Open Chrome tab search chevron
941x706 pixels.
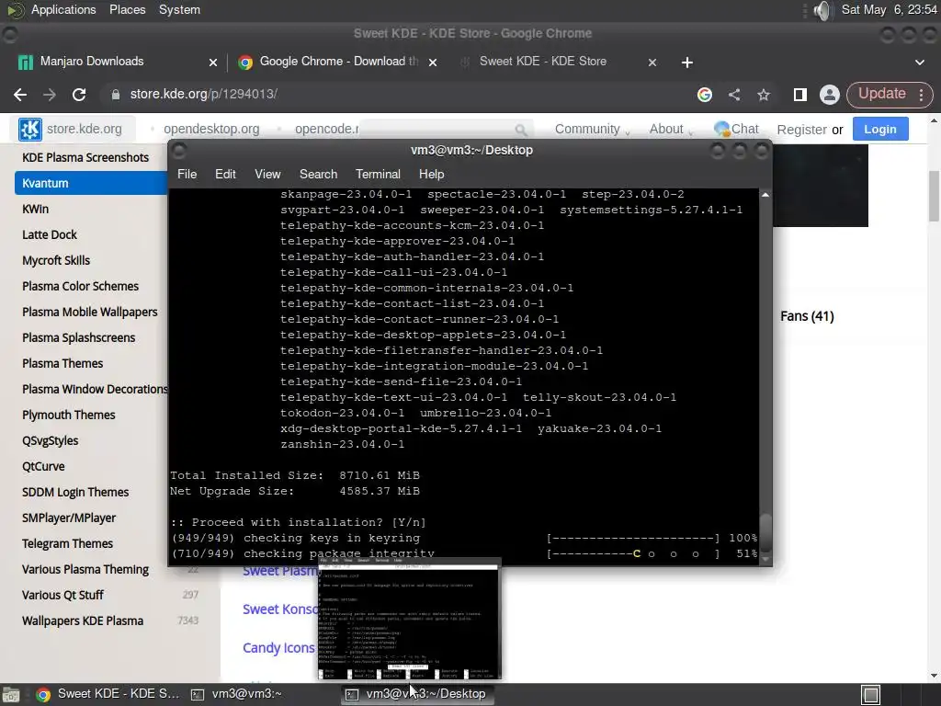[919, 63]
